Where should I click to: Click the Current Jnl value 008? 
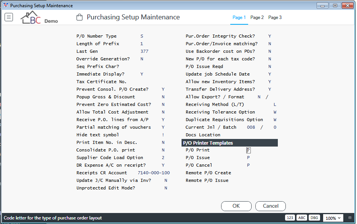click(251, 127)
